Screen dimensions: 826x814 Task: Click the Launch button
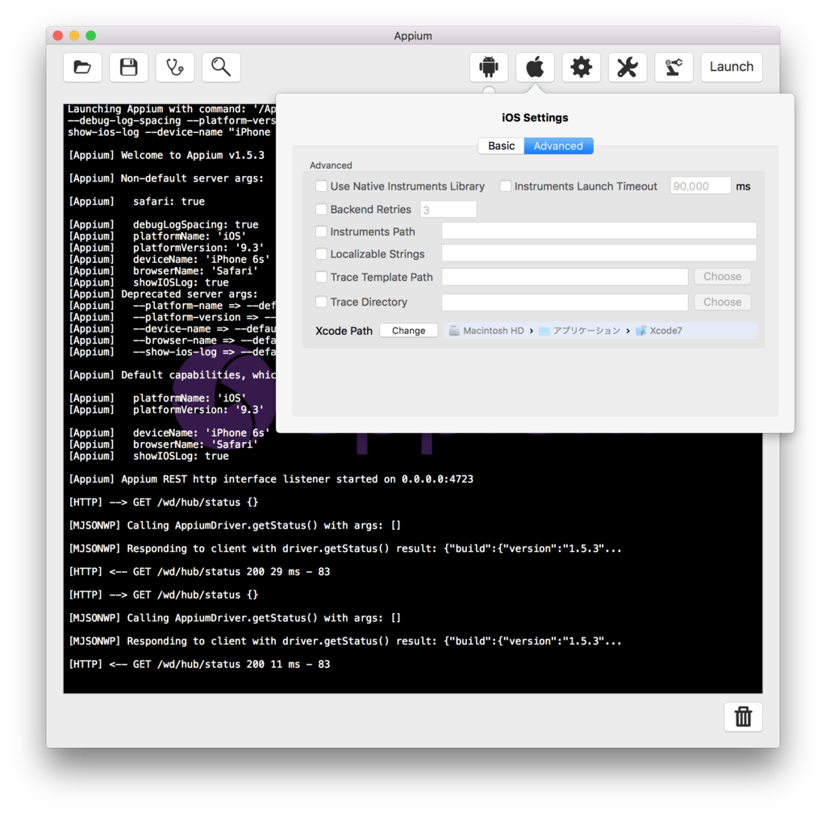tap(731, 67)
